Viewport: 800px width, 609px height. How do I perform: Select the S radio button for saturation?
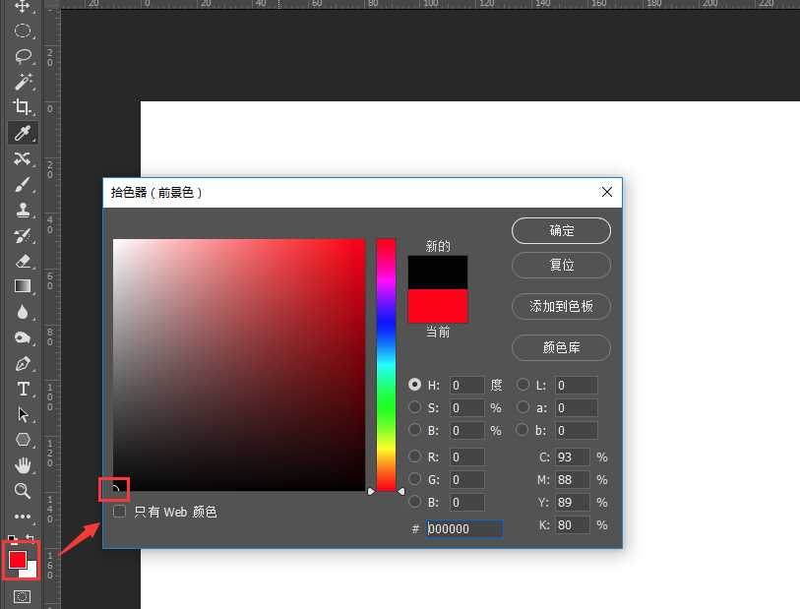[x=415, y=407]
